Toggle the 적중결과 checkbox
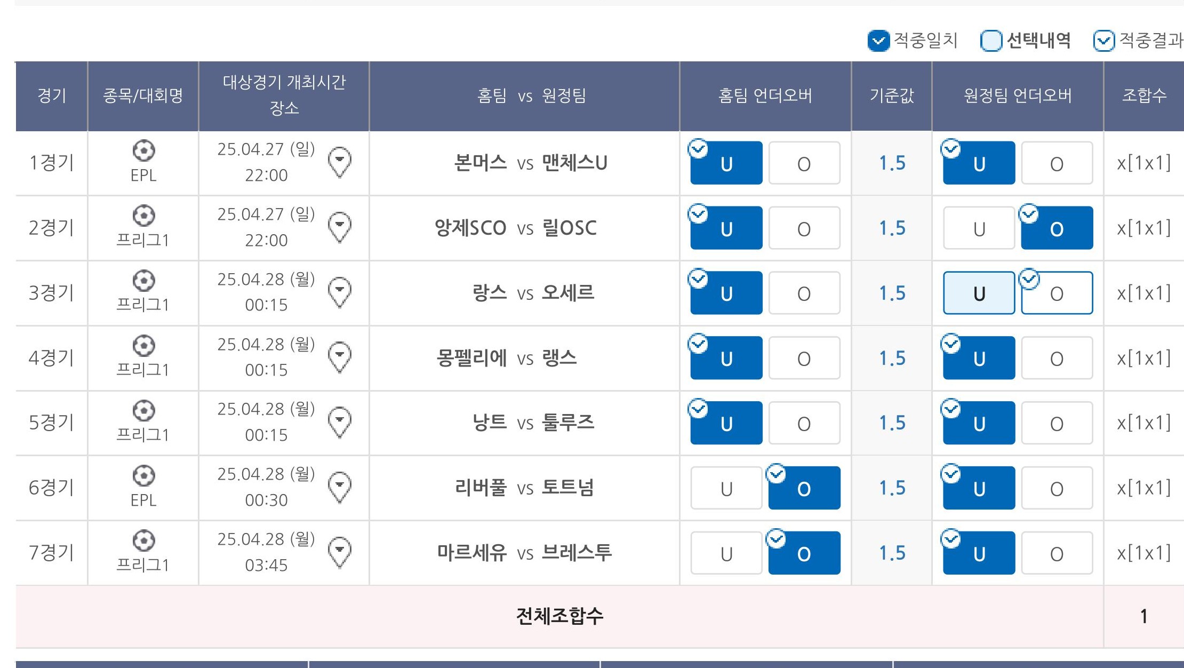This screenshot has height=668, width=1184. click(x=1103, y=41)
